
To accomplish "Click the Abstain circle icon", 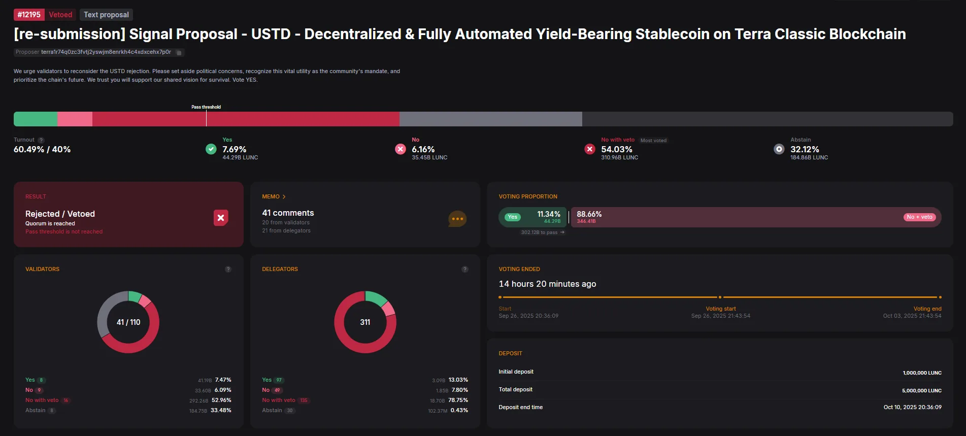I will (x=779, y=149).
